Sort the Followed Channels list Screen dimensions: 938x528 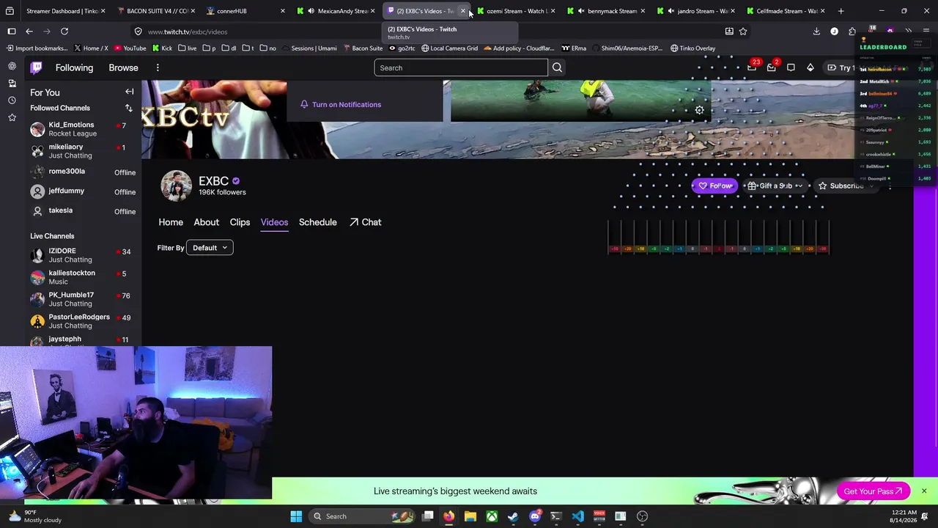[129, 108]
